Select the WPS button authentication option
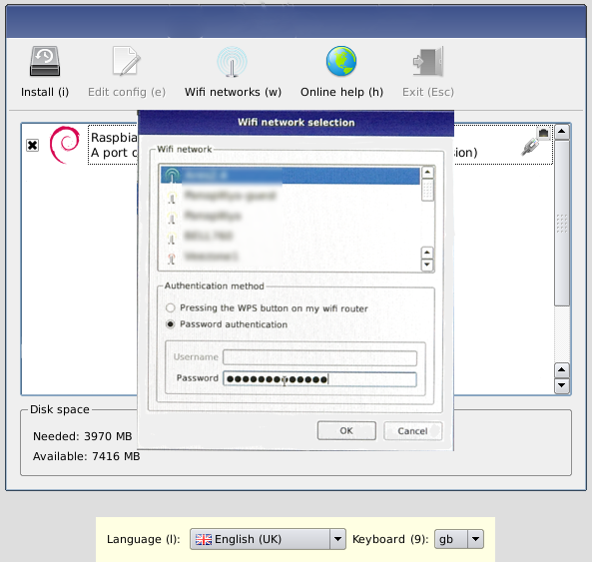The image size is (592, 562). click(x=171, y=308)
